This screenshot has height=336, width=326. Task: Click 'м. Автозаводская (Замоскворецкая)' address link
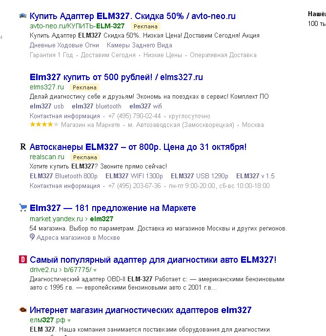(x=181, y=125)
